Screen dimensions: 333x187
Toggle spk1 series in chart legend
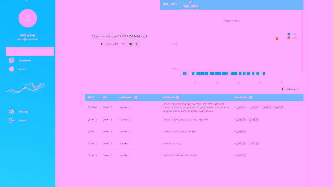[293, 34]
